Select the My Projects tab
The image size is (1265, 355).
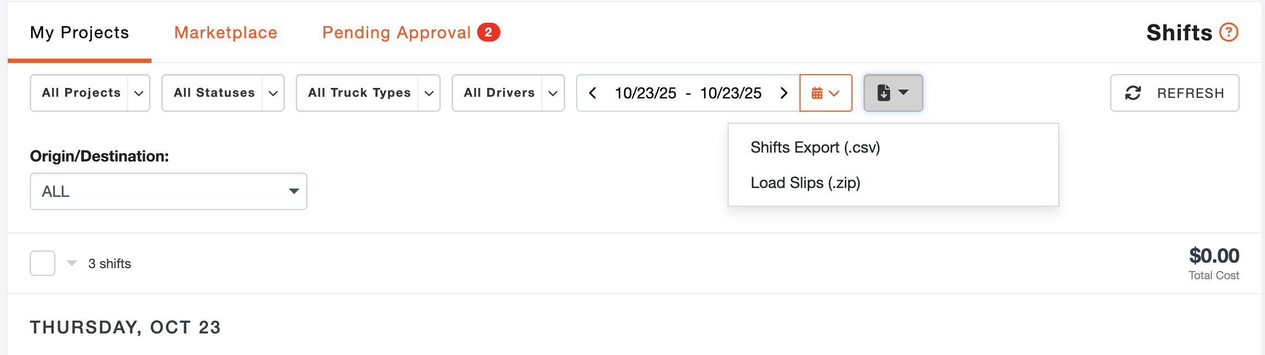[x=80, y=33]
